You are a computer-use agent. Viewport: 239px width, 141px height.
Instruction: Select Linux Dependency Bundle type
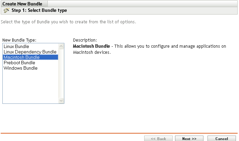pos(30,52)
